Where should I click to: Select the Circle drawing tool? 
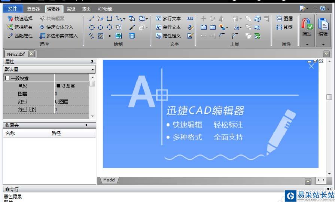pyautogui.click(x=92, y=27)
